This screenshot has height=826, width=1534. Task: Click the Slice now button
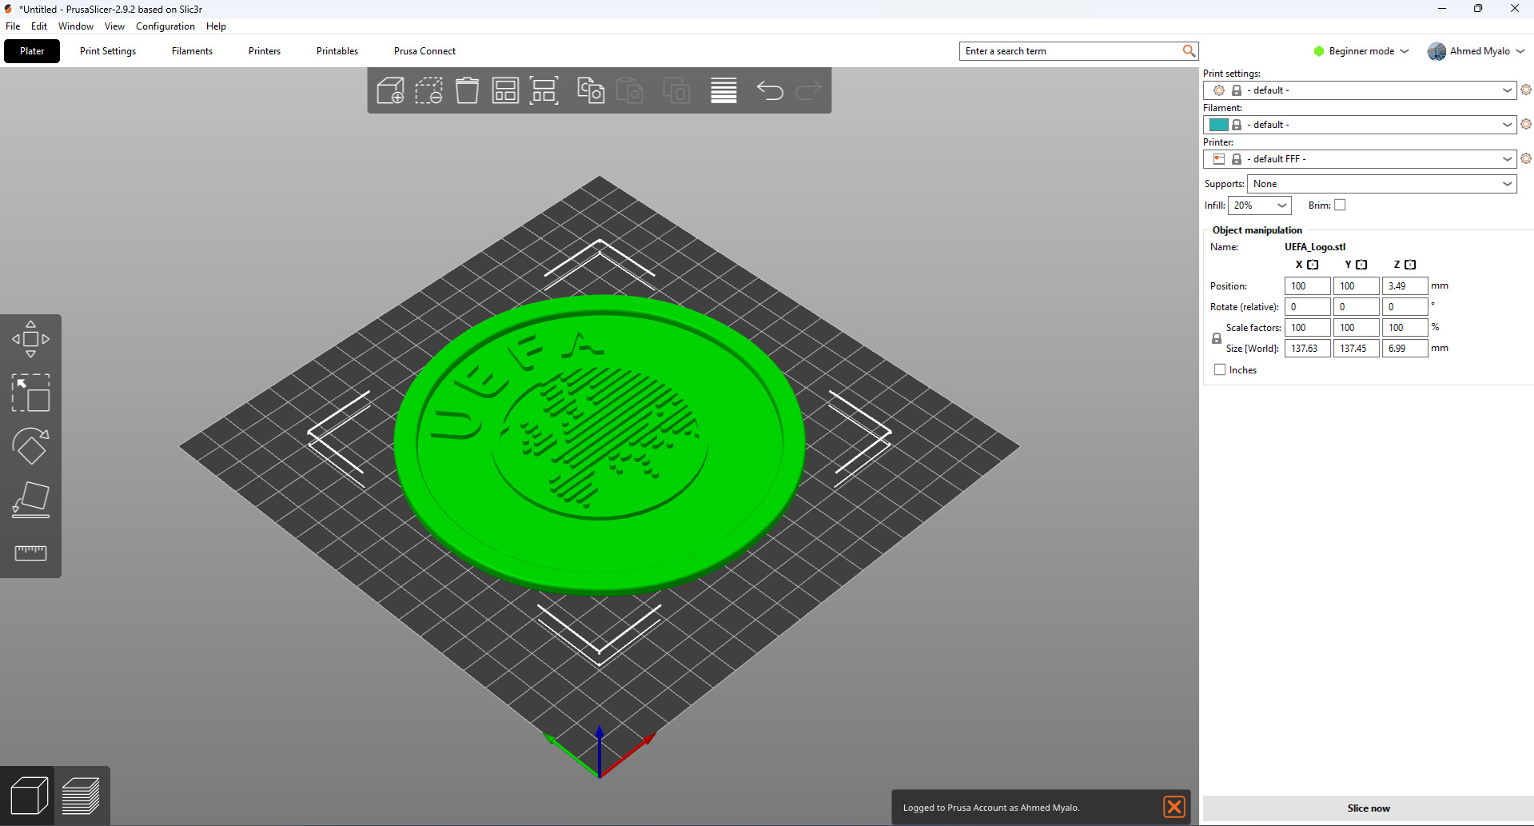tap(1368, 808)
